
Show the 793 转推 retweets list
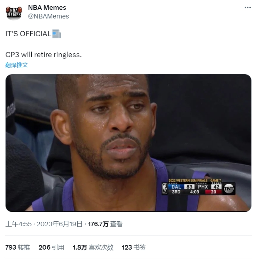pyautogui.click(x=18, y=247)
